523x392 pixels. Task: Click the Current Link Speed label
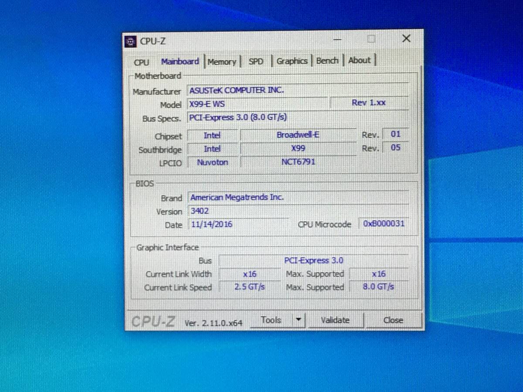pos(178,288)
